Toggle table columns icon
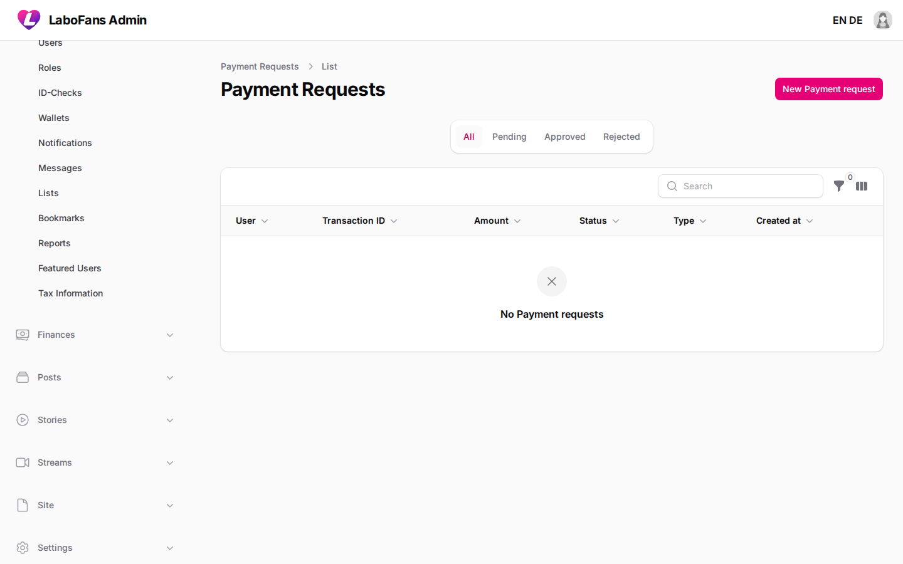This screenshot has width=903, height=564. pyautogui.click(x=862, y=186)
